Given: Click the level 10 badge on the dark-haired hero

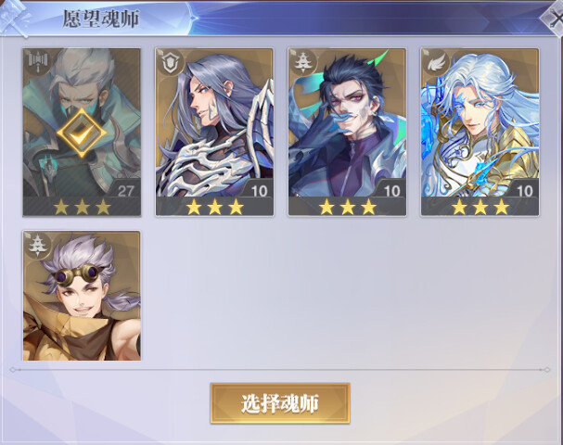Looking at the screenshot, I should pos(391,191).
